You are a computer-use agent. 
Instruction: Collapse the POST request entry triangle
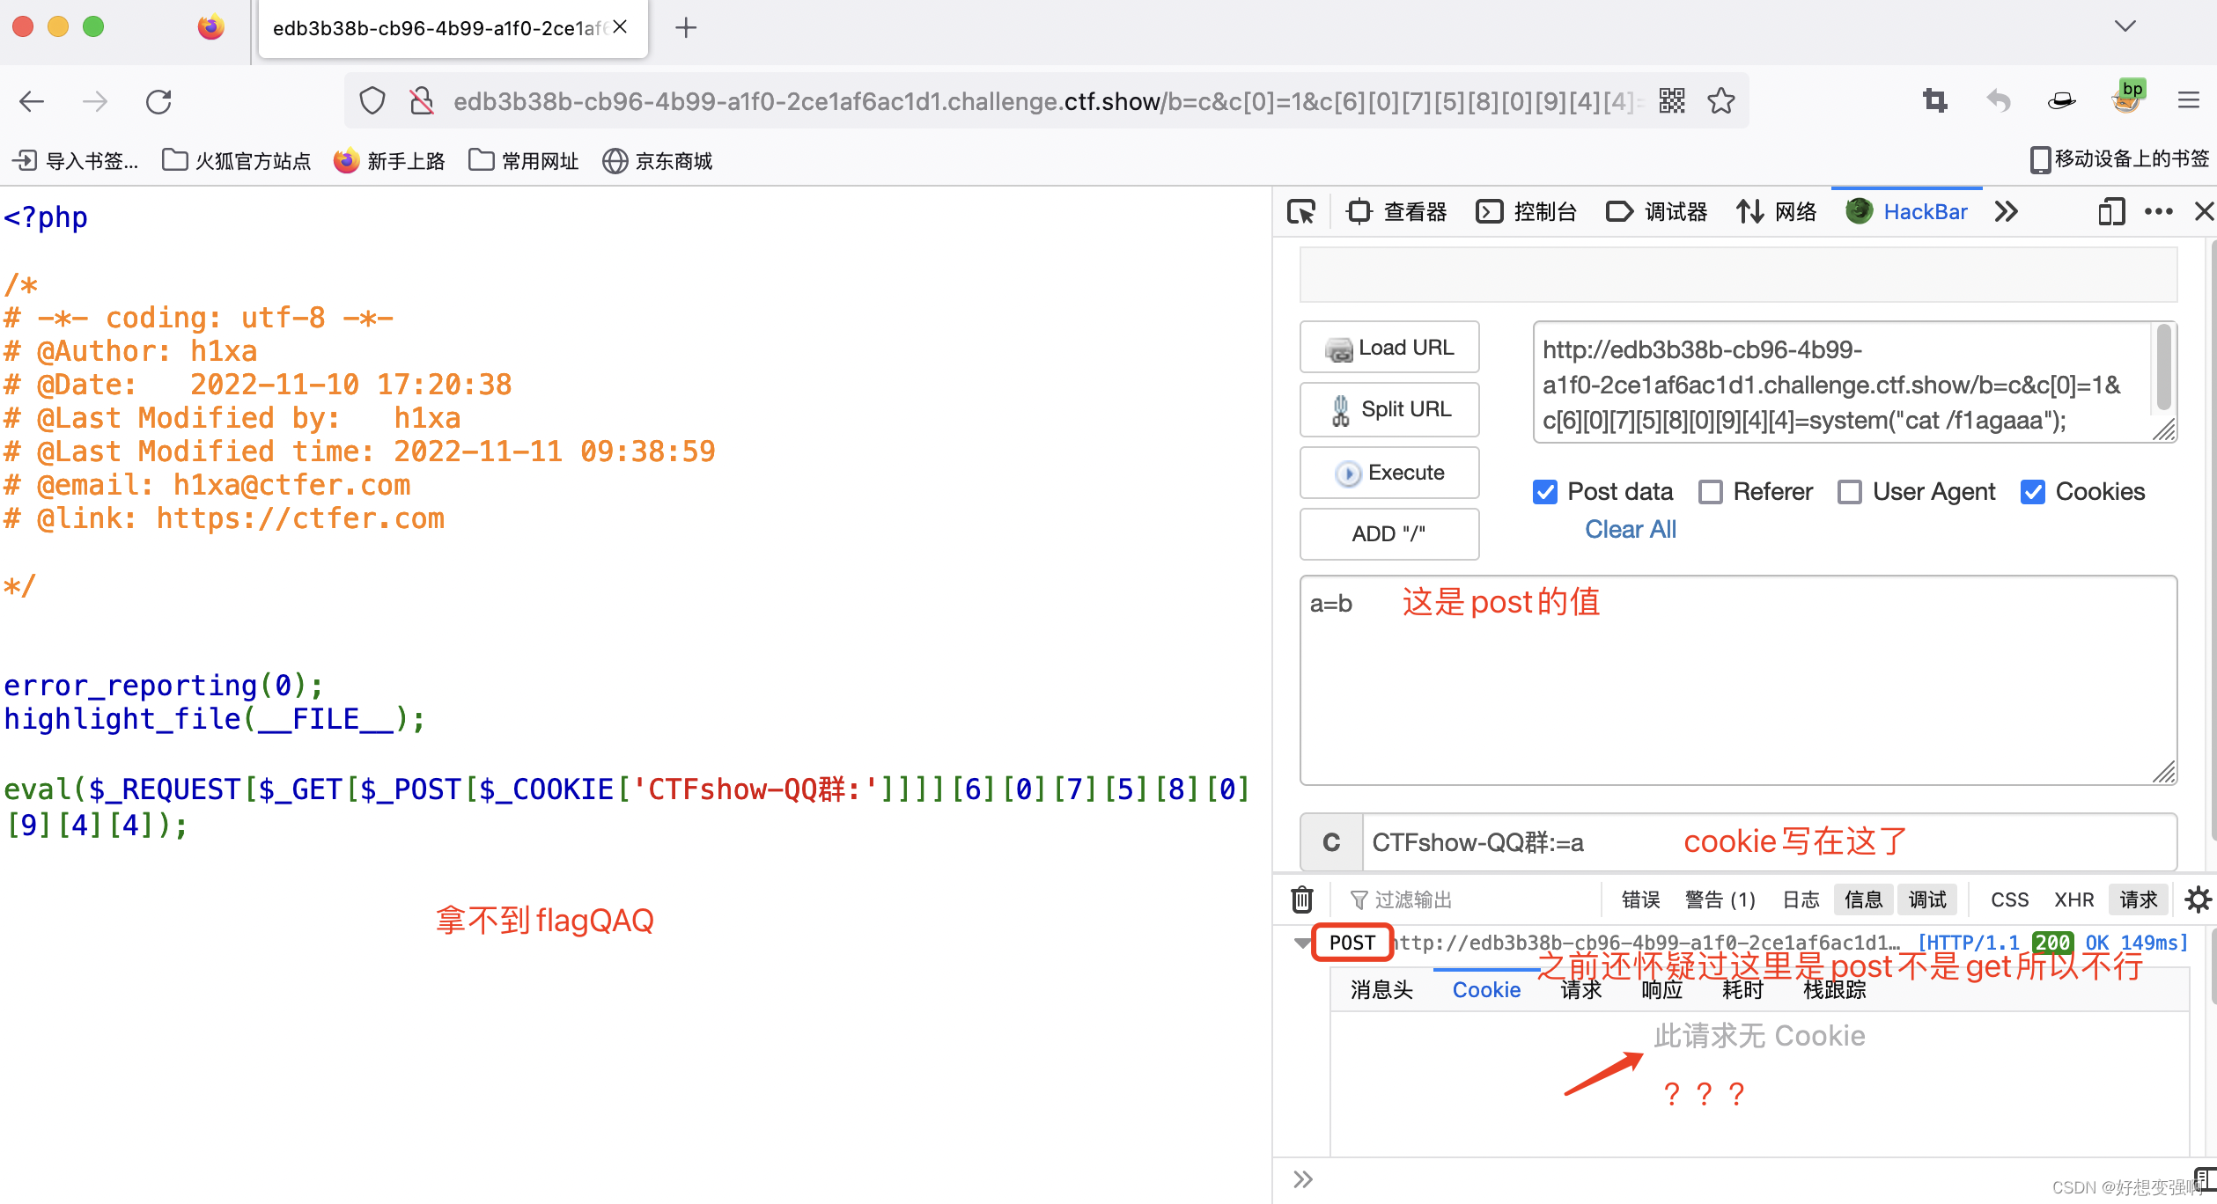(1302, 943)
